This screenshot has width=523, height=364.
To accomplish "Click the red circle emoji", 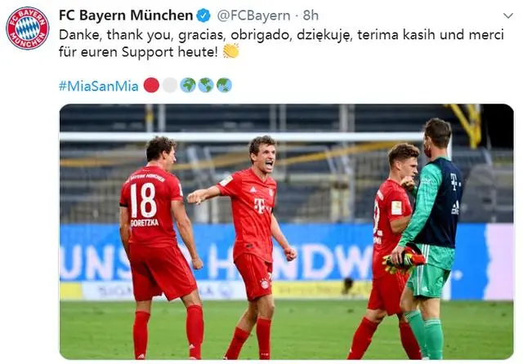I will (x=151, y=85).
